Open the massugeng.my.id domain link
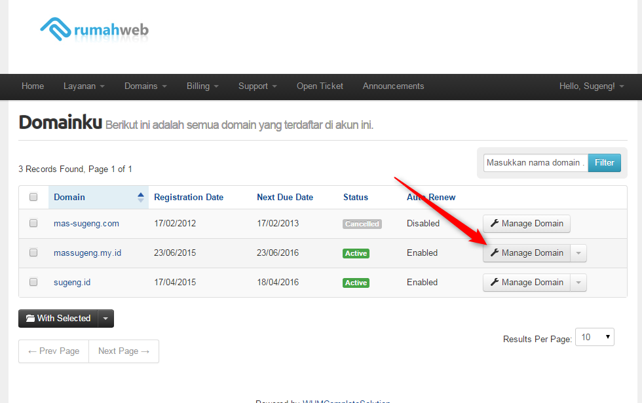This screenshot has width=642, height=403. (87, 253)
